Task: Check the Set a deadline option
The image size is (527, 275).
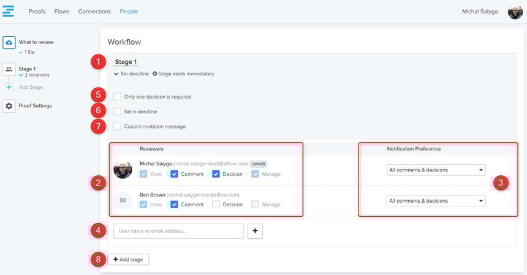Action: pos(117,111)
